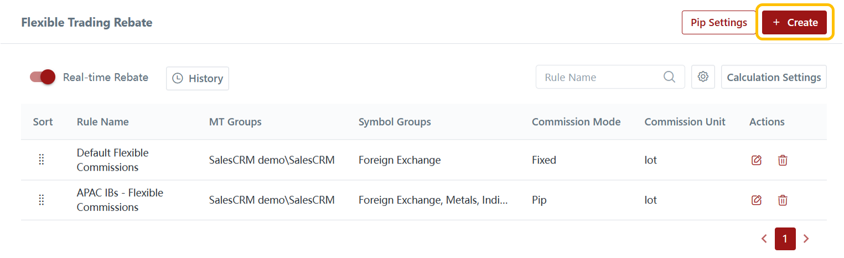
Task: Go to the next page arrow
Action: pos(806,239)
